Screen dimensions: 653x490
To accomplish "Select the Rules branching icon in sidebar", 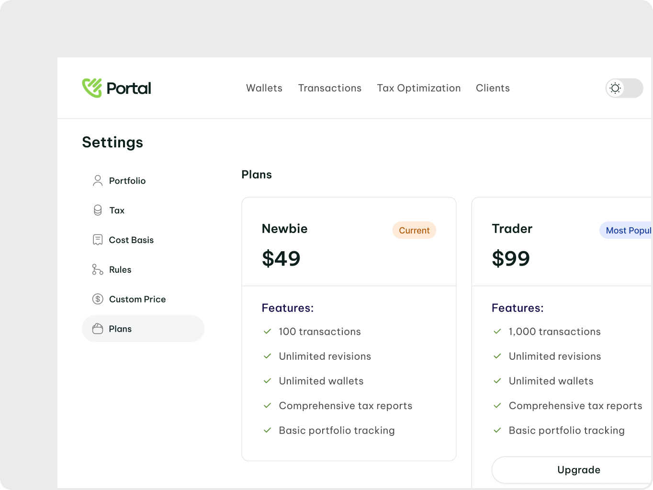I will [97, 269].
